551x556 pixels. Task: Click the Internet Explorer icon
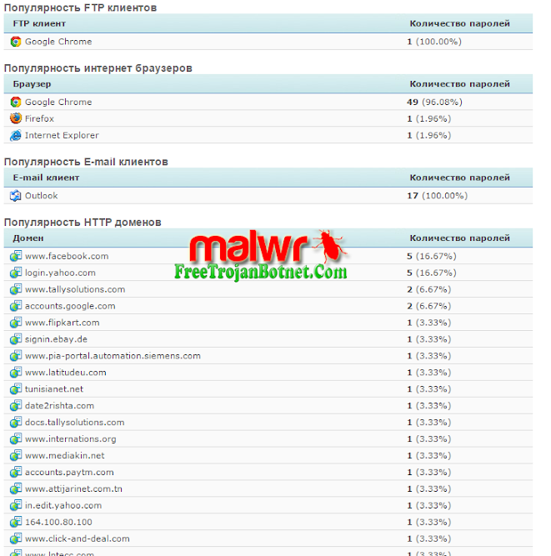(16, 135)
